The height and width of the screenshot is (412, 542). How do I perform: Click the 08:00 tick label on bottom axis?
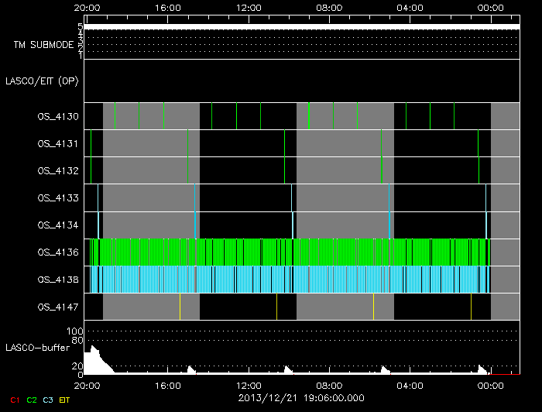[x=330, y=385]
